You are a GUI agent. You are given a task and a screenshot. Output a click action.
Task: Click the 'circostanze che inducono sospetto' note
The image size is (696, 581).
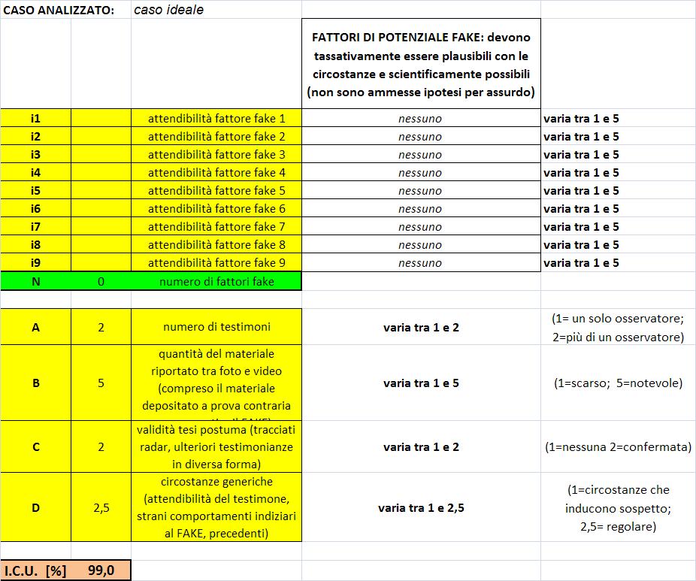click(x=618, y=508)
